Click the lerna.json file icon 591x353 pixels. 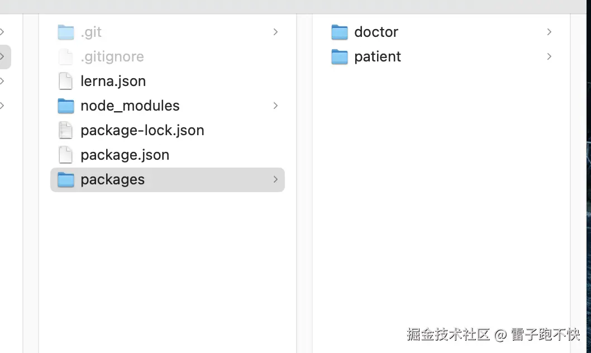pos(65,81)
